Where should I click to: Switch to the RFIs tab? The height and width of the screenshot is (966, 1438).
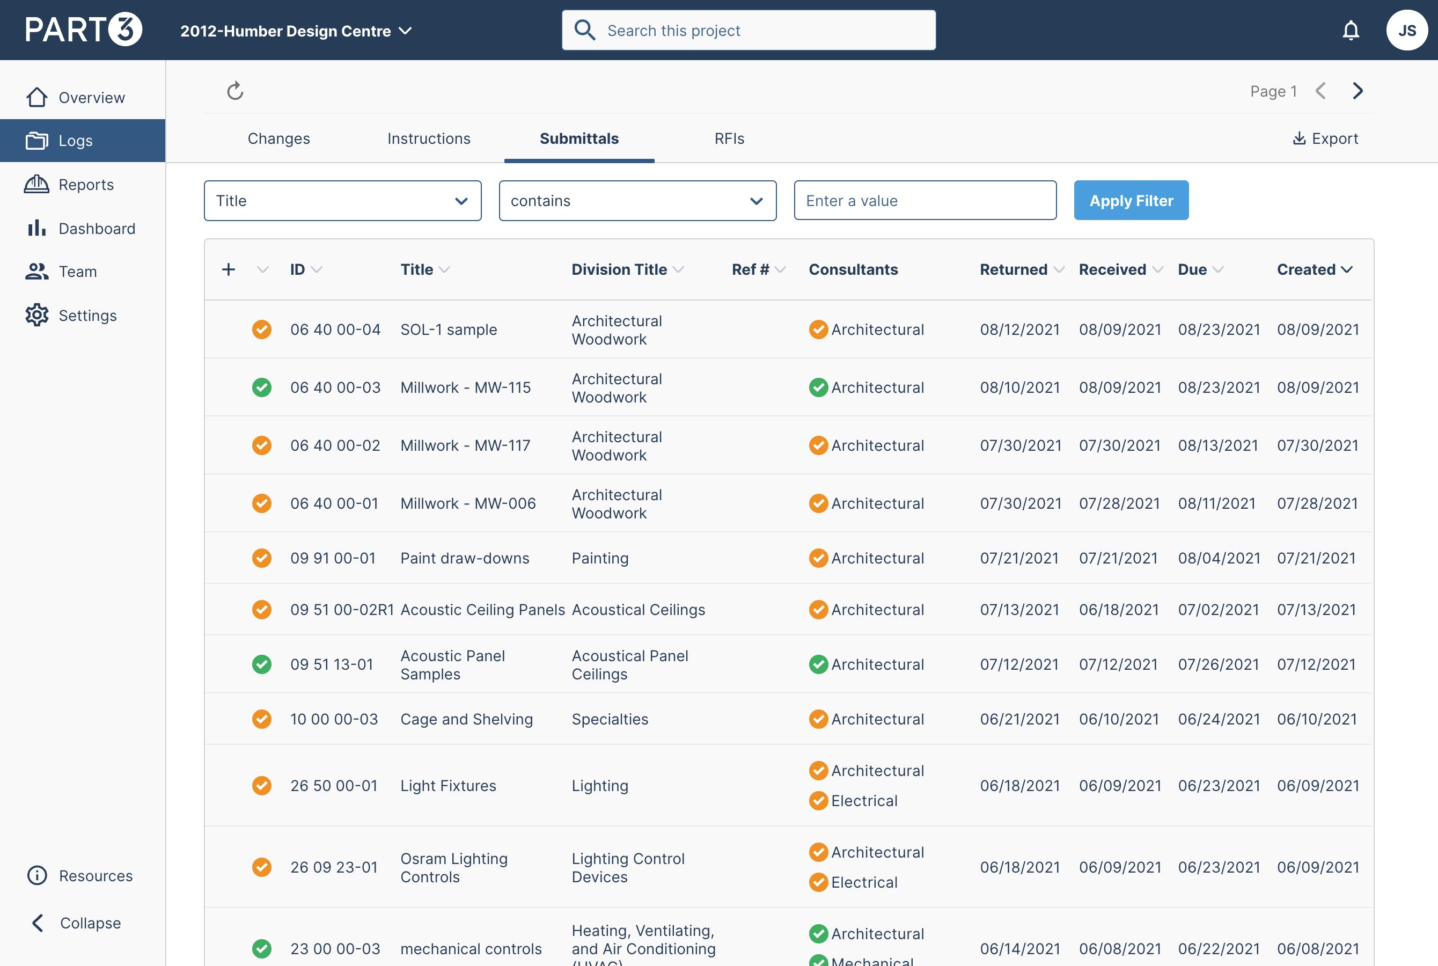point(729,138)
